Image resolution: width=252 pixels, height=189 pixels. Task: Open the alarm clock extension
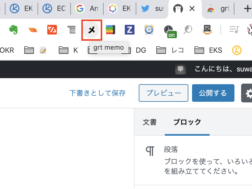click(149, 29)
